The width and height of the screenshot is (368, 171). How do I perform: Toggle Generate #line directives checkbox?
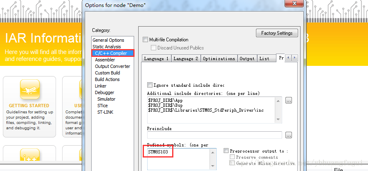click(x=232, y=163)
